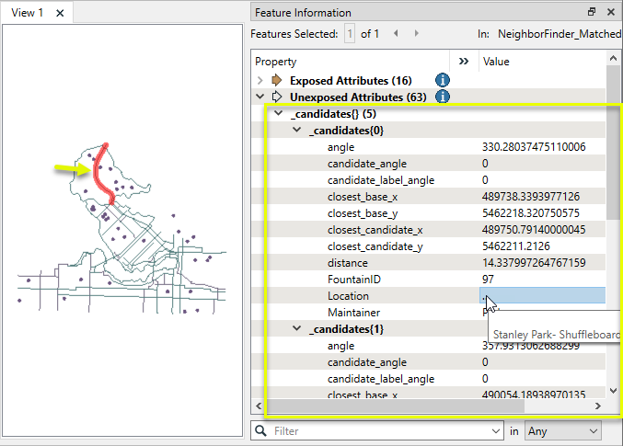This screenshot has height=446, width=623.
Task: Click the info icon beside Exposed Attributes
Action: point(442,80)
